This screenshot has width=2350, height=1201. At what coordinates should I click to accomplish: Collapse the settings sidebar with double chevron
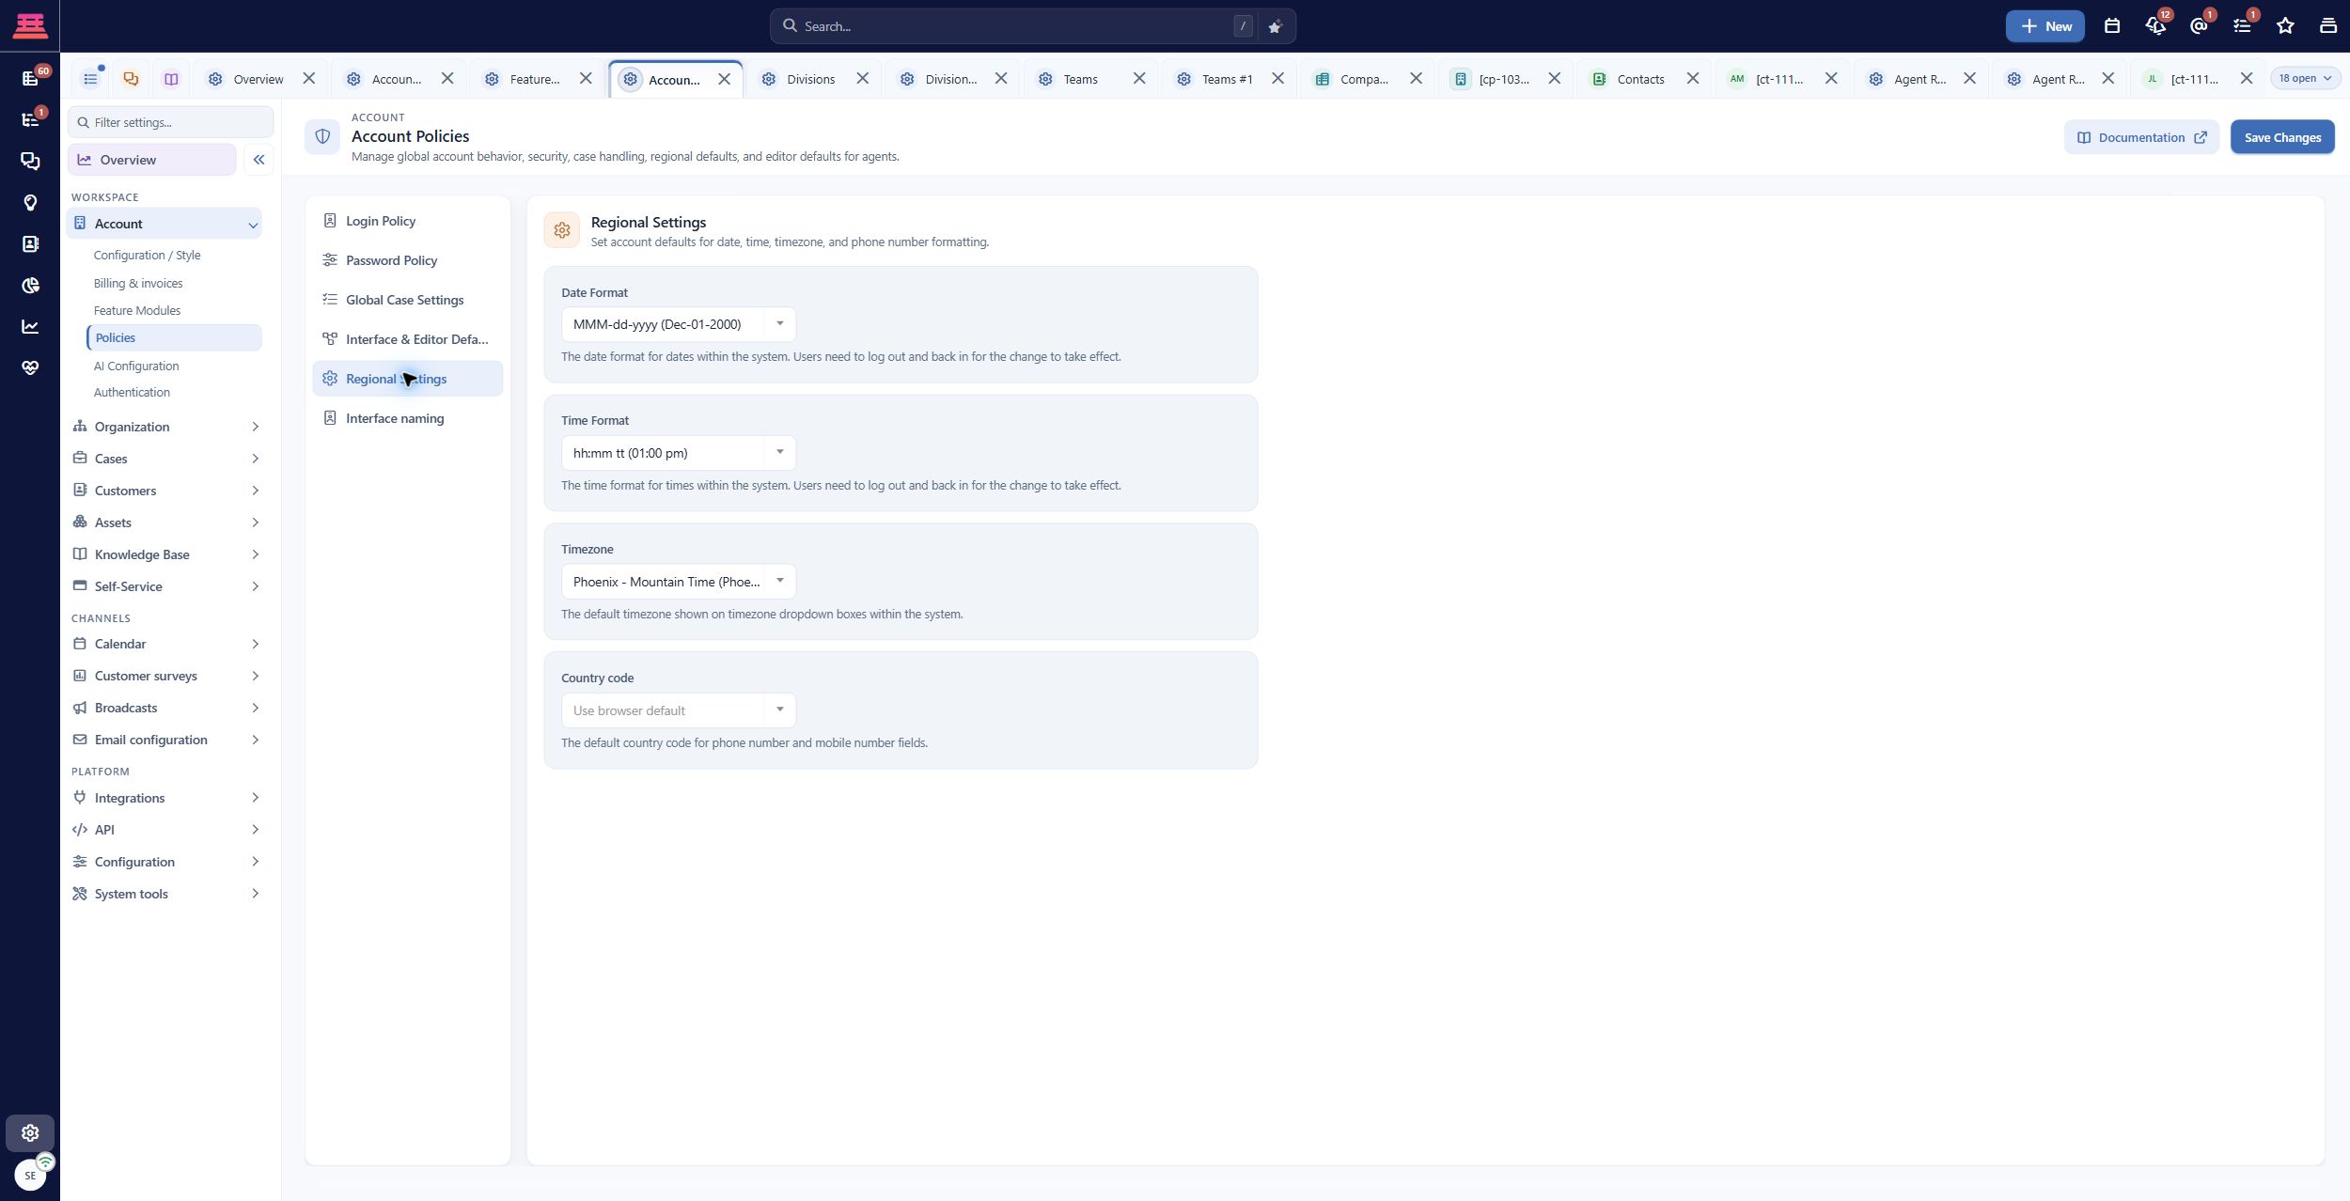tap(258, 160)
